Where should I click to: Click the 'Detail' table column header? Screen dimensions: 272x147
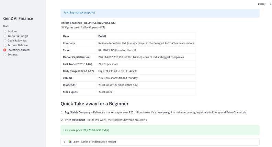click(102, 36)
